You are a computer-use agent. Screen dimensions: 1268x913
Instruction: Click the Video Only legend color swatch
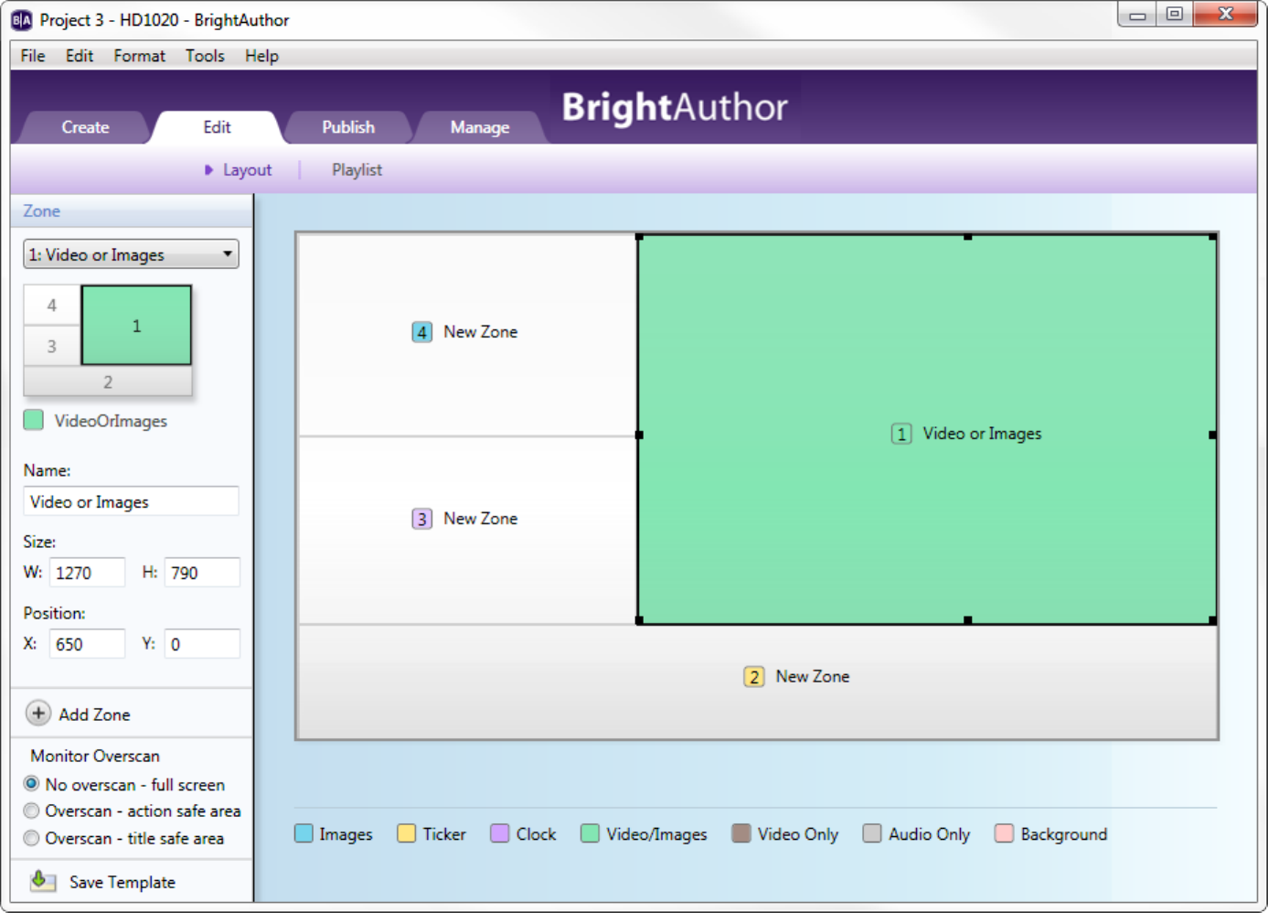coord(741,833)
